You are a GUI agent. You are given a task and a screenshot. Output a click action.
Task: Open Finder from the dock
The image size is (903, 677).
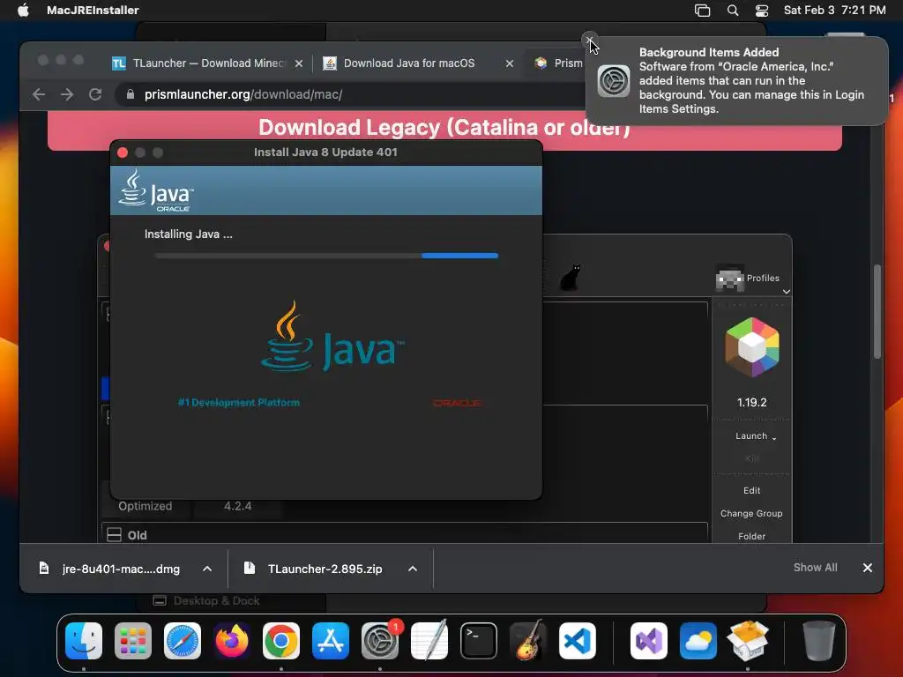[84, 641]
